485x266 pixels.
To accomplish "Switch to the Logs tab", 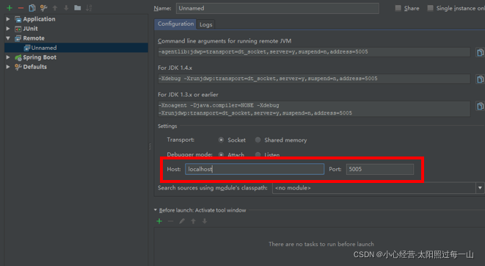I will tap(205, 24).
